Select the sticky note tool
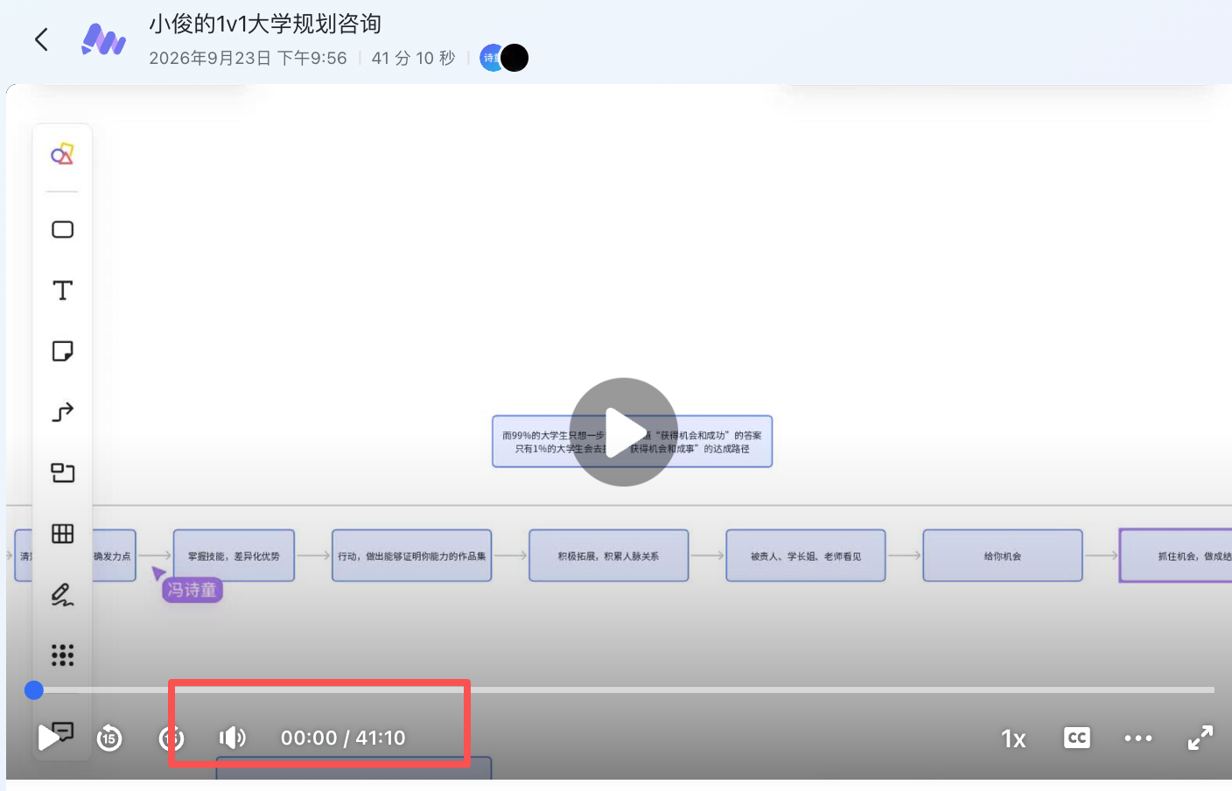This screenshot has width=1232, height=791. (x=62, y=351)
